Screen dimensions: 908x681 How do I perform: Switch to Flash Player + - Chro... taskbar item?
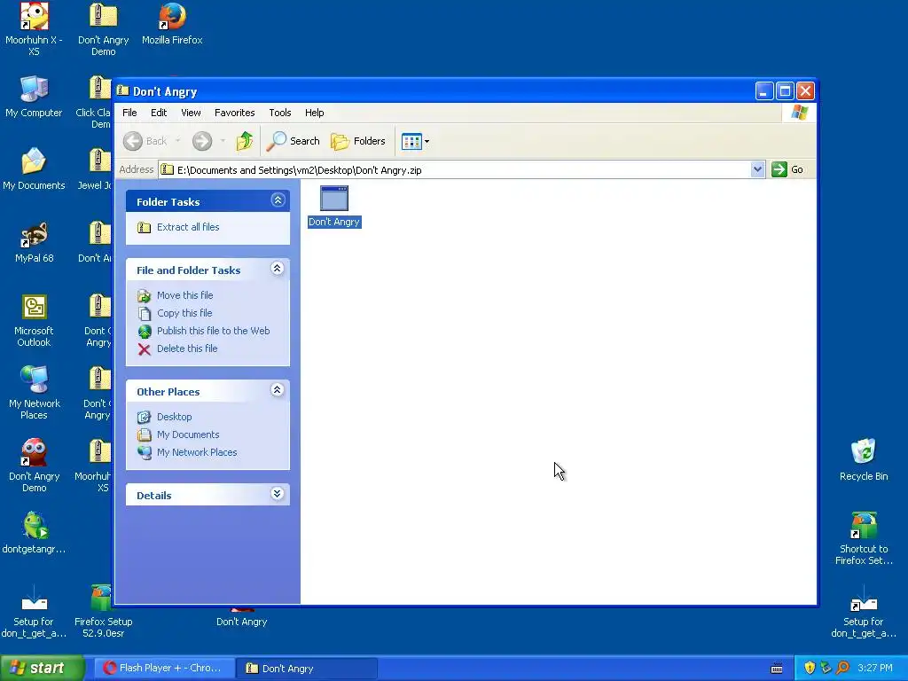pyautogui.click(x=163, y=669)
